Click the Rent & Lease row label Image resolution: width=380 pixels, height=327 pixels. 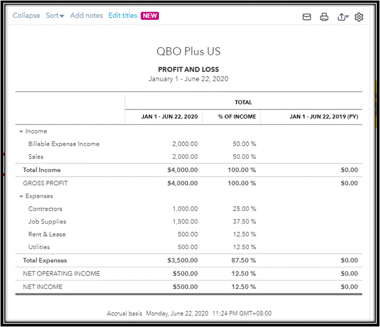pos(47,234)
